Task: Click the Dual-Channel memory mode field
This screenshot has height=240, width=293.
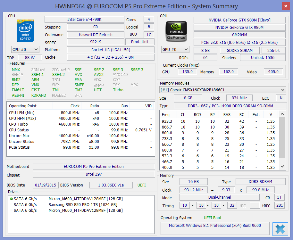Action: [220, 197]
